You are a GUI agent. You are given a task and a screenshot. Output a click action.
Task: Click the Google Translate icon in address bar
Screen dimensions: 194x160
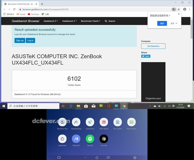point(174,9)
